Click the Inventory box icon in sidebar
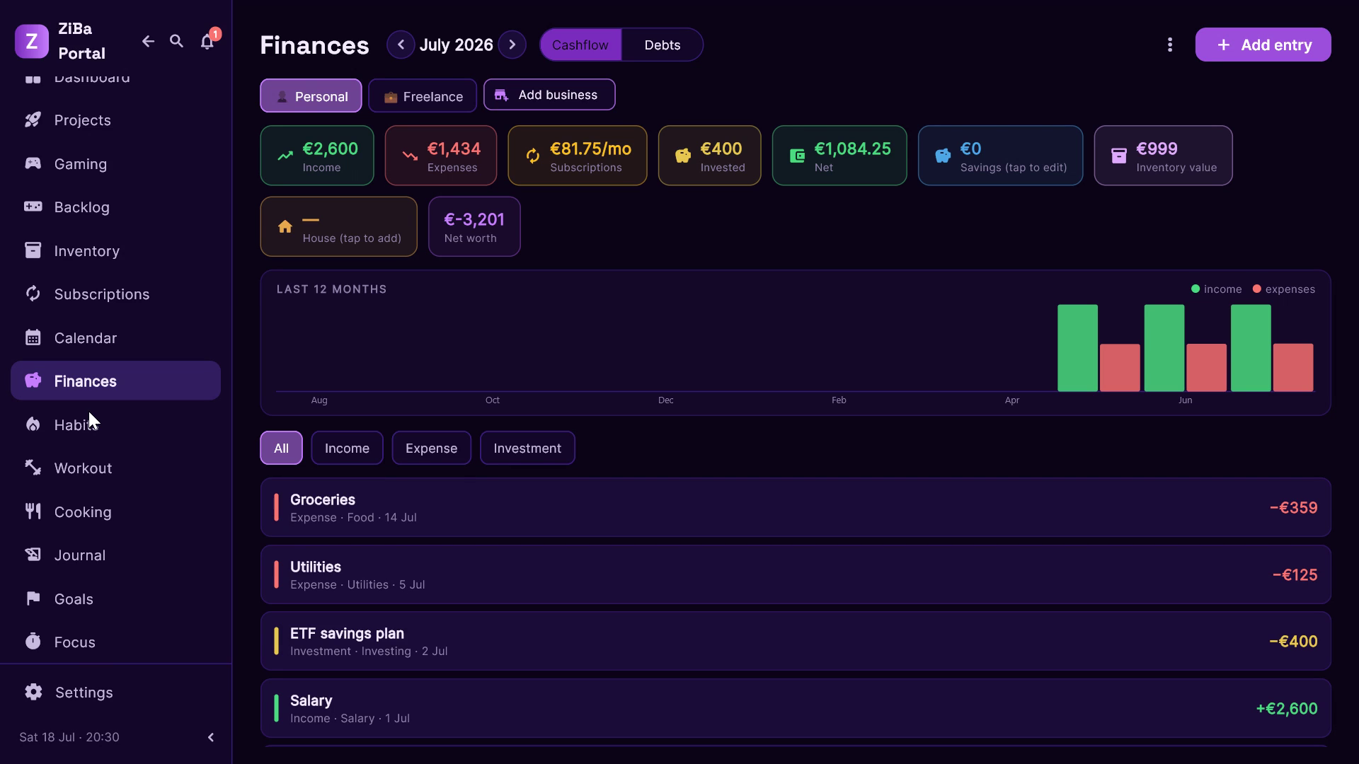This screenshot has width=1359, height=764. 33,250
